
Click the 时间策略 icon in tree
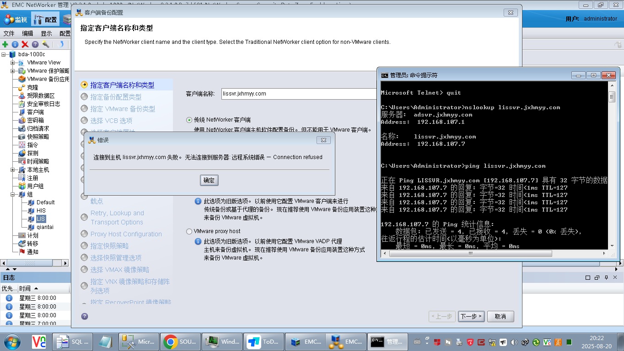tap(22, 161)
